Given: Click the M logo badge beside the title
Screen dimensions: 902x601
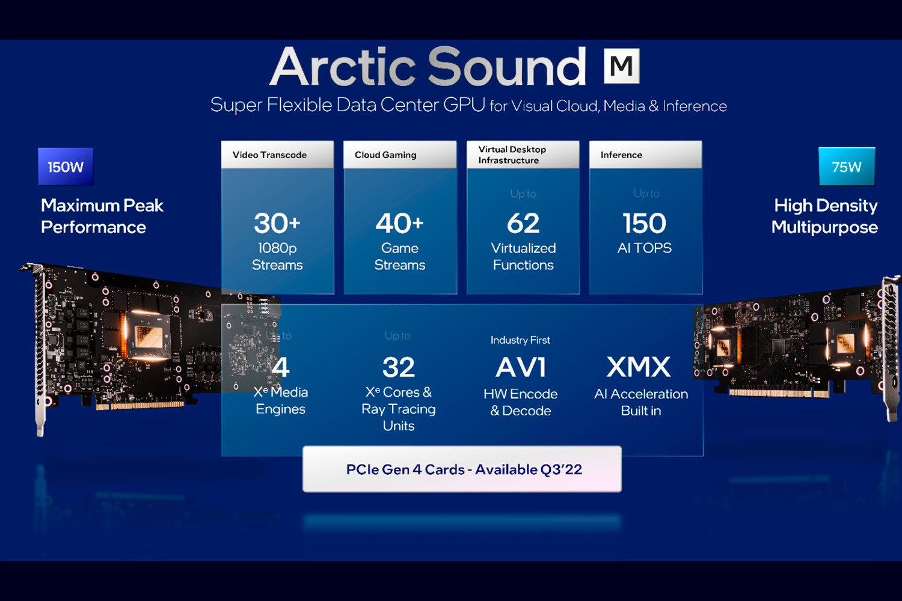Looking at the screenshot, I should (x=622, y=66).
